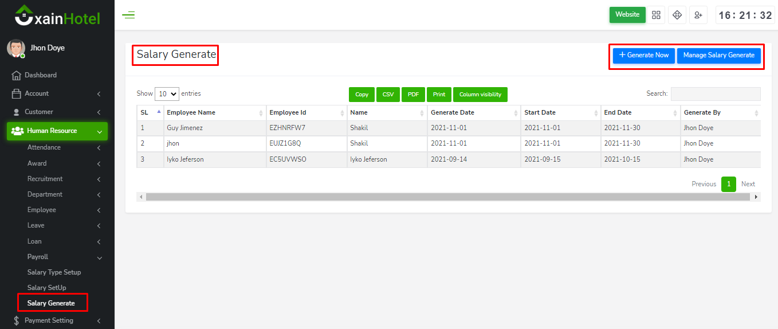The image size is (778, 329).
Task: Click the Generate Now button
Action: click(644, 56)
